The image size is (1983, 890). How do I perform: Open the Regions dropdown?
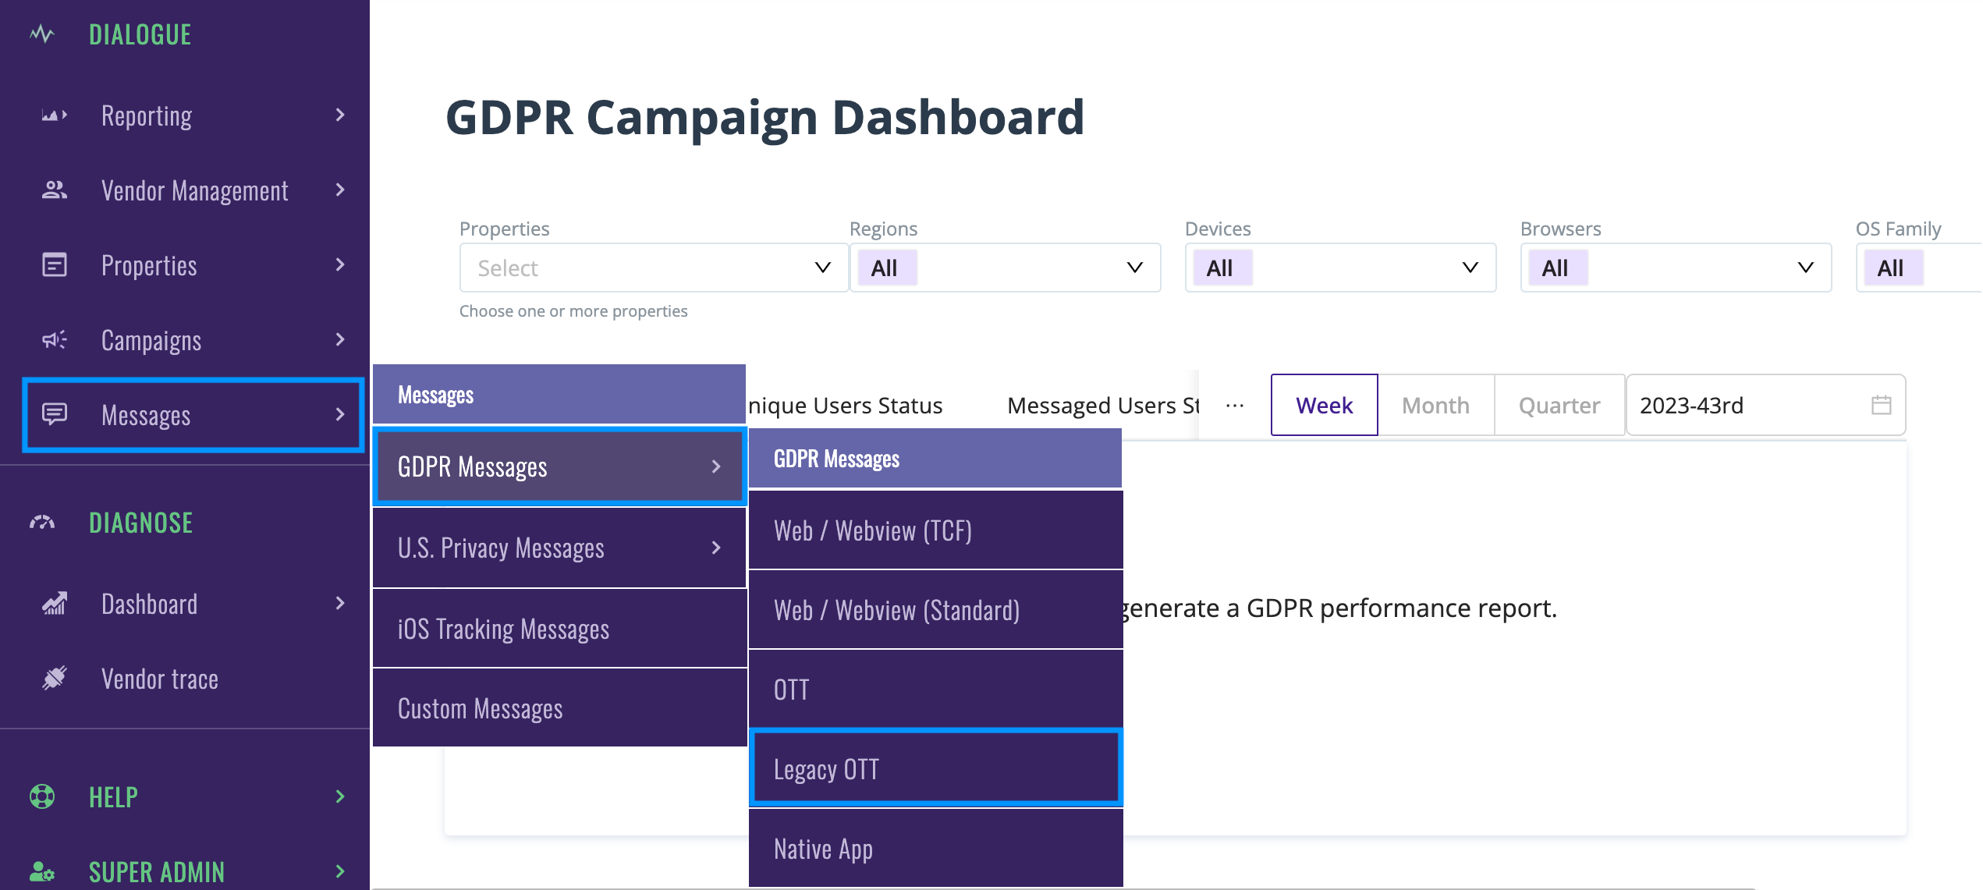click(x=1005, y=268)
